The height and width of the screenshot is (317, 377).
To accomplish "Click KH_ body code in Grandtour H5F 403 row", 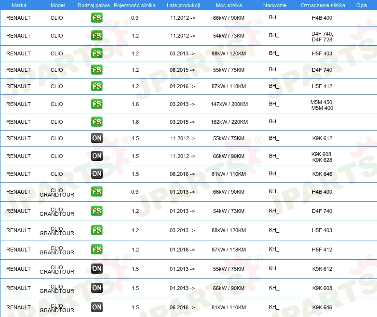I will [274, 230].
